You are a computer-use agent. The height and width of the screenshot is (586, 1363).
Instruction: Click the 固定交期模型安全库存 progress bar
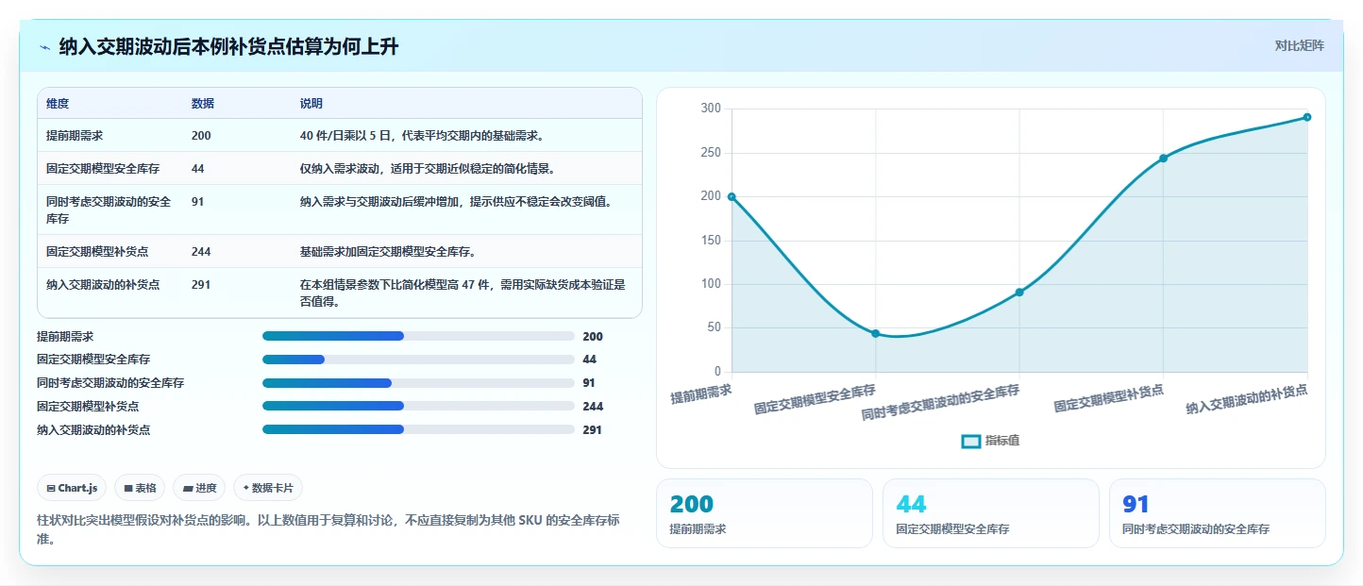tap(418, 360)
